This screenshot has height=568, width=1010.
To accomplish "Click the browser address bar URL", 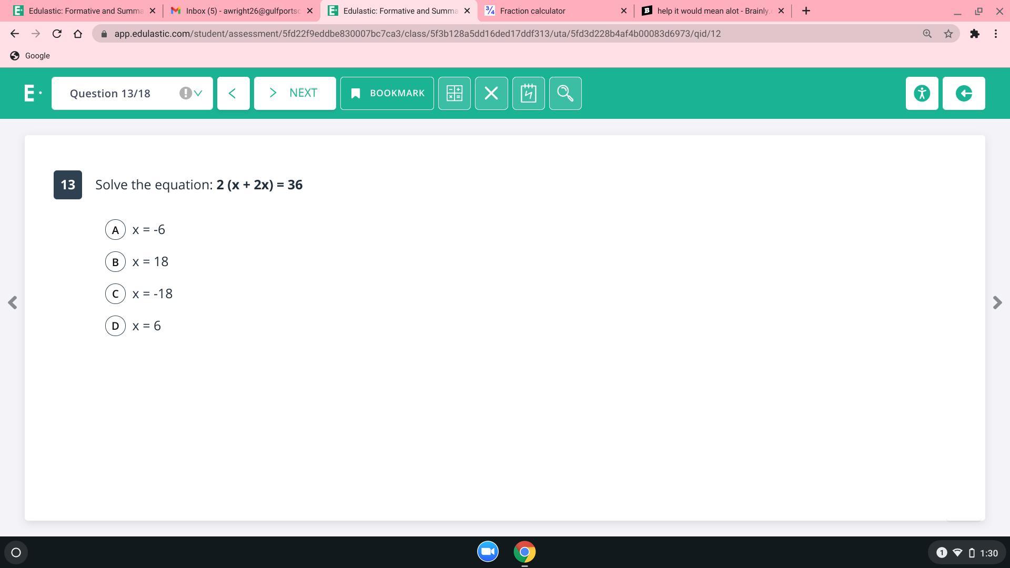I will tap(417, 34).
